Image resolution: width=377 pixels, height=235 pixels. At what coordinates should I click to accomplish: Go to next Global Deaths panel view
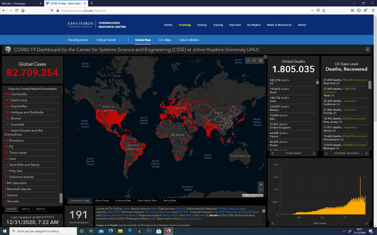point(314,153)
